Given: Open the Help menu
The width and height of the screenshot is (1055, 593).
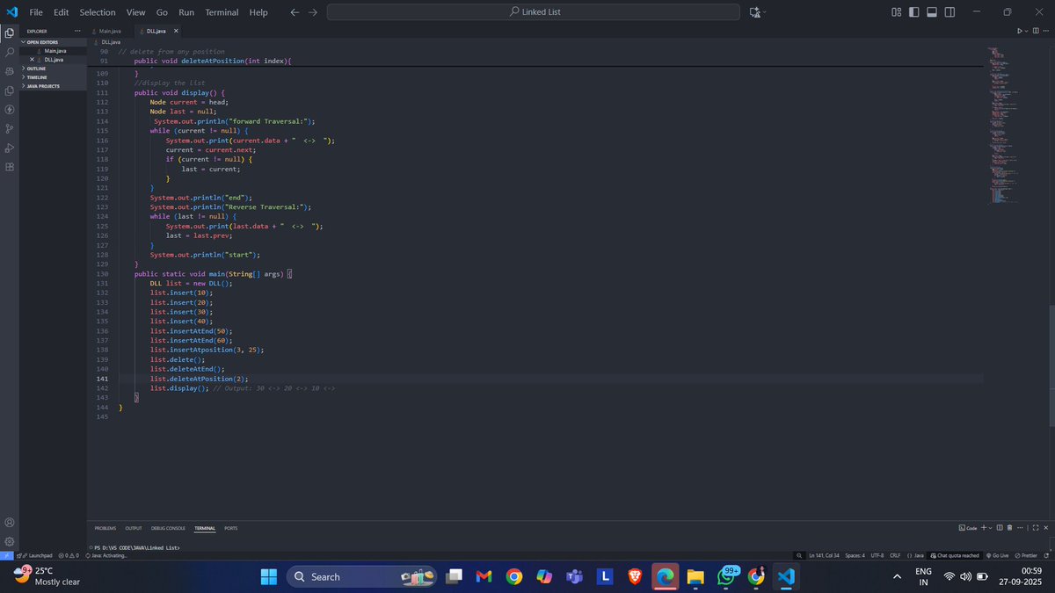Looking at the screenshot, I should [x=258, y=12].
